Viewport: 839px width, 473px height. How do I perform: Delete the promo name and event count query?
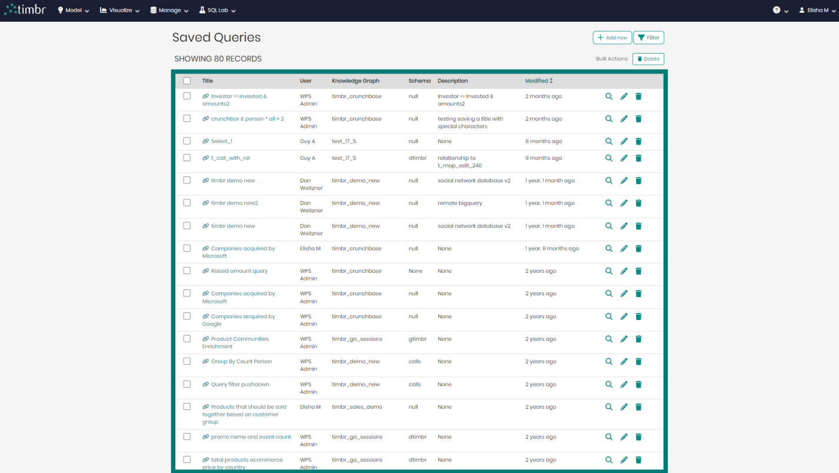click(x=638, y=437)
